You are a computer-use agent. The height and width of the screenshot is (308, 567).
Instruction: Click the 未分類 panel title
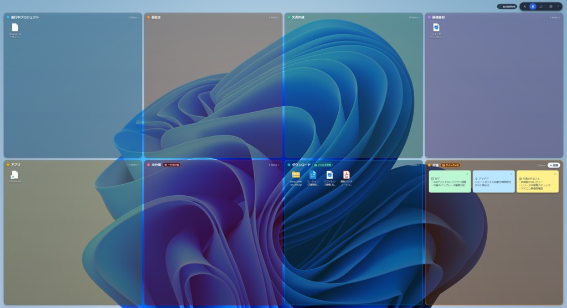[x=156, y=165]
